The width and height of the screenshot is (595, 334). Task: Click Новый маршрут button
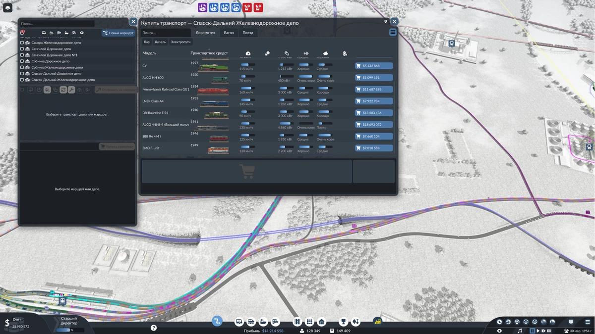point(119,33)
